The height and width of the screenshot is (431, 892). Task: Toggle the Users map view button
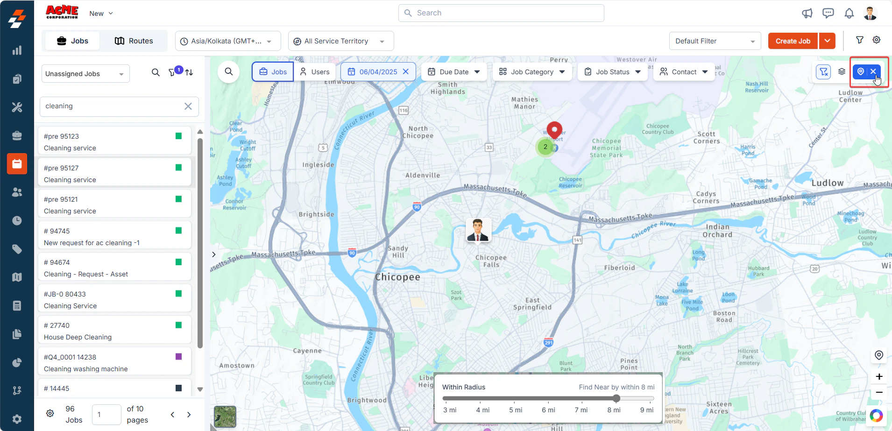(314, 71)
